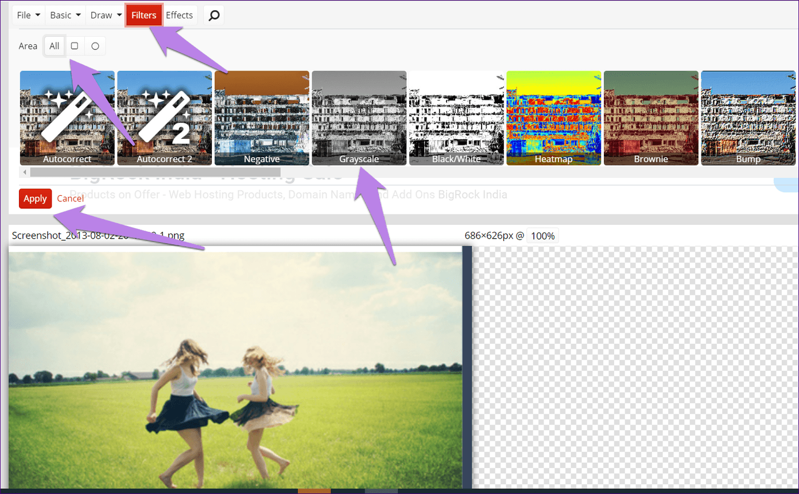Choose the Heatmap filter thumbnail
This screenshot has height=494, width=799.
554,118
